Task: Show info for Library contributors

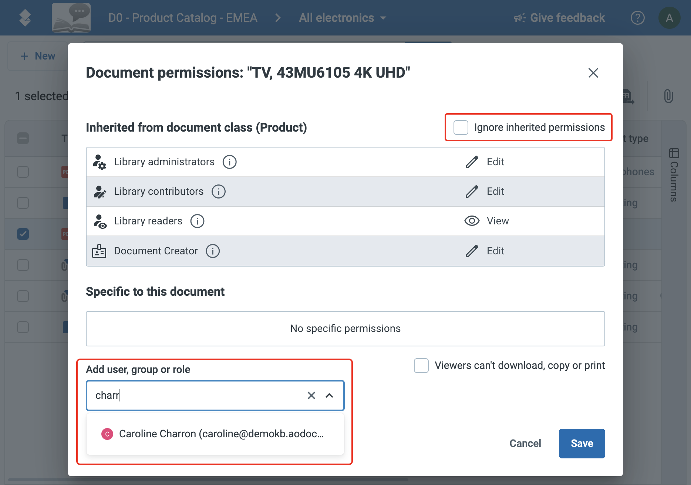Action: (x=219, y=191)
